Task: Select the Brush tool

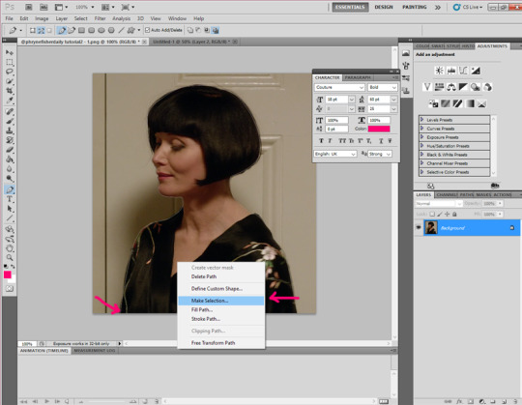Action: [10, 121]
